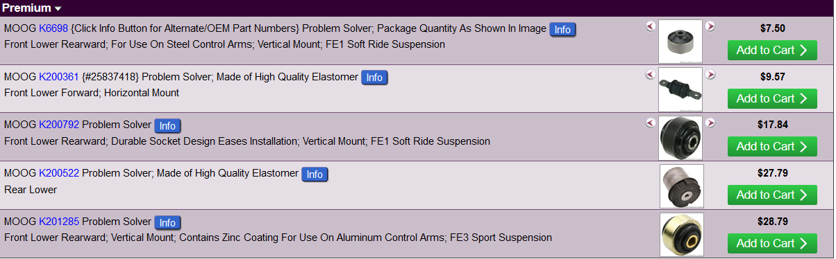
Task: Collapse the Premium category header
Action: (x=32, y=8)
